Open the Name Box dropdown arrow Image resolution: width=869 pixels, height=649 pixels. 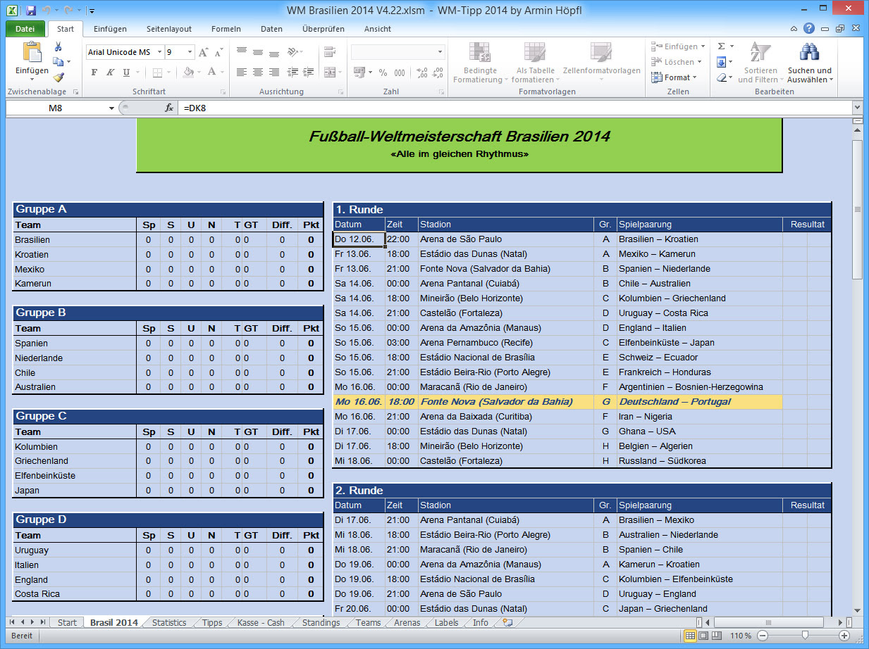tap(111, 108)
